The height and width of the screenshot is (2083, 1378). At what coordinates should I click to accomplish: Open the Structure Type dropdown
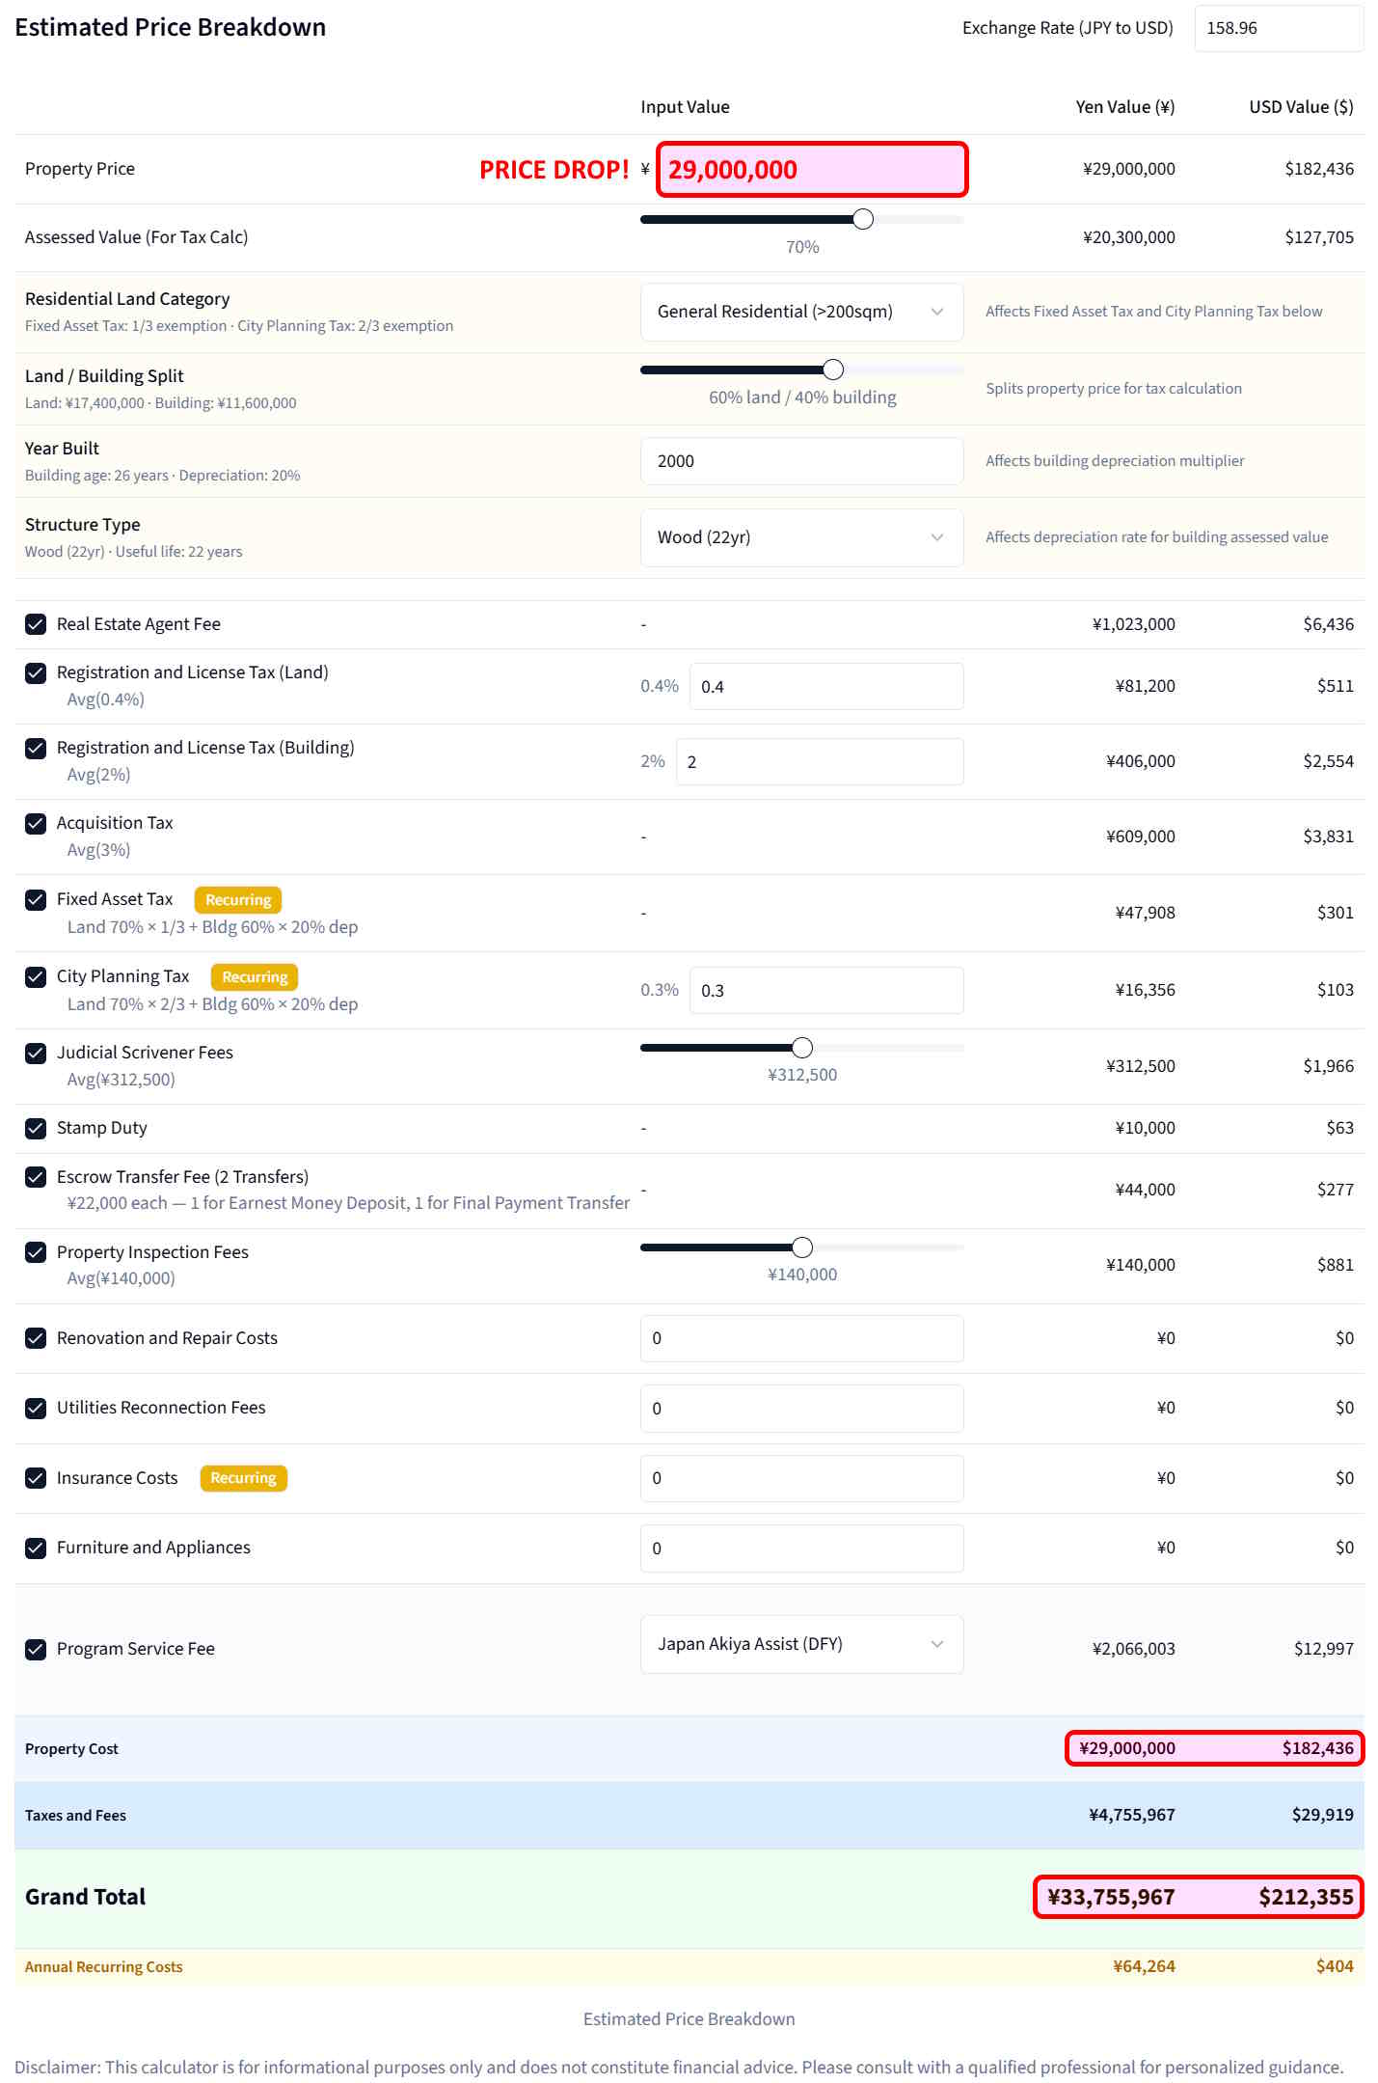pos(801,537)
